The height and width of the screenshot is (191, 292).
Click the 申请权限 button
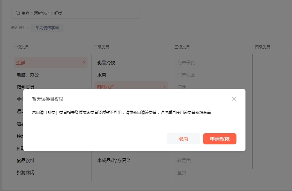220,139
